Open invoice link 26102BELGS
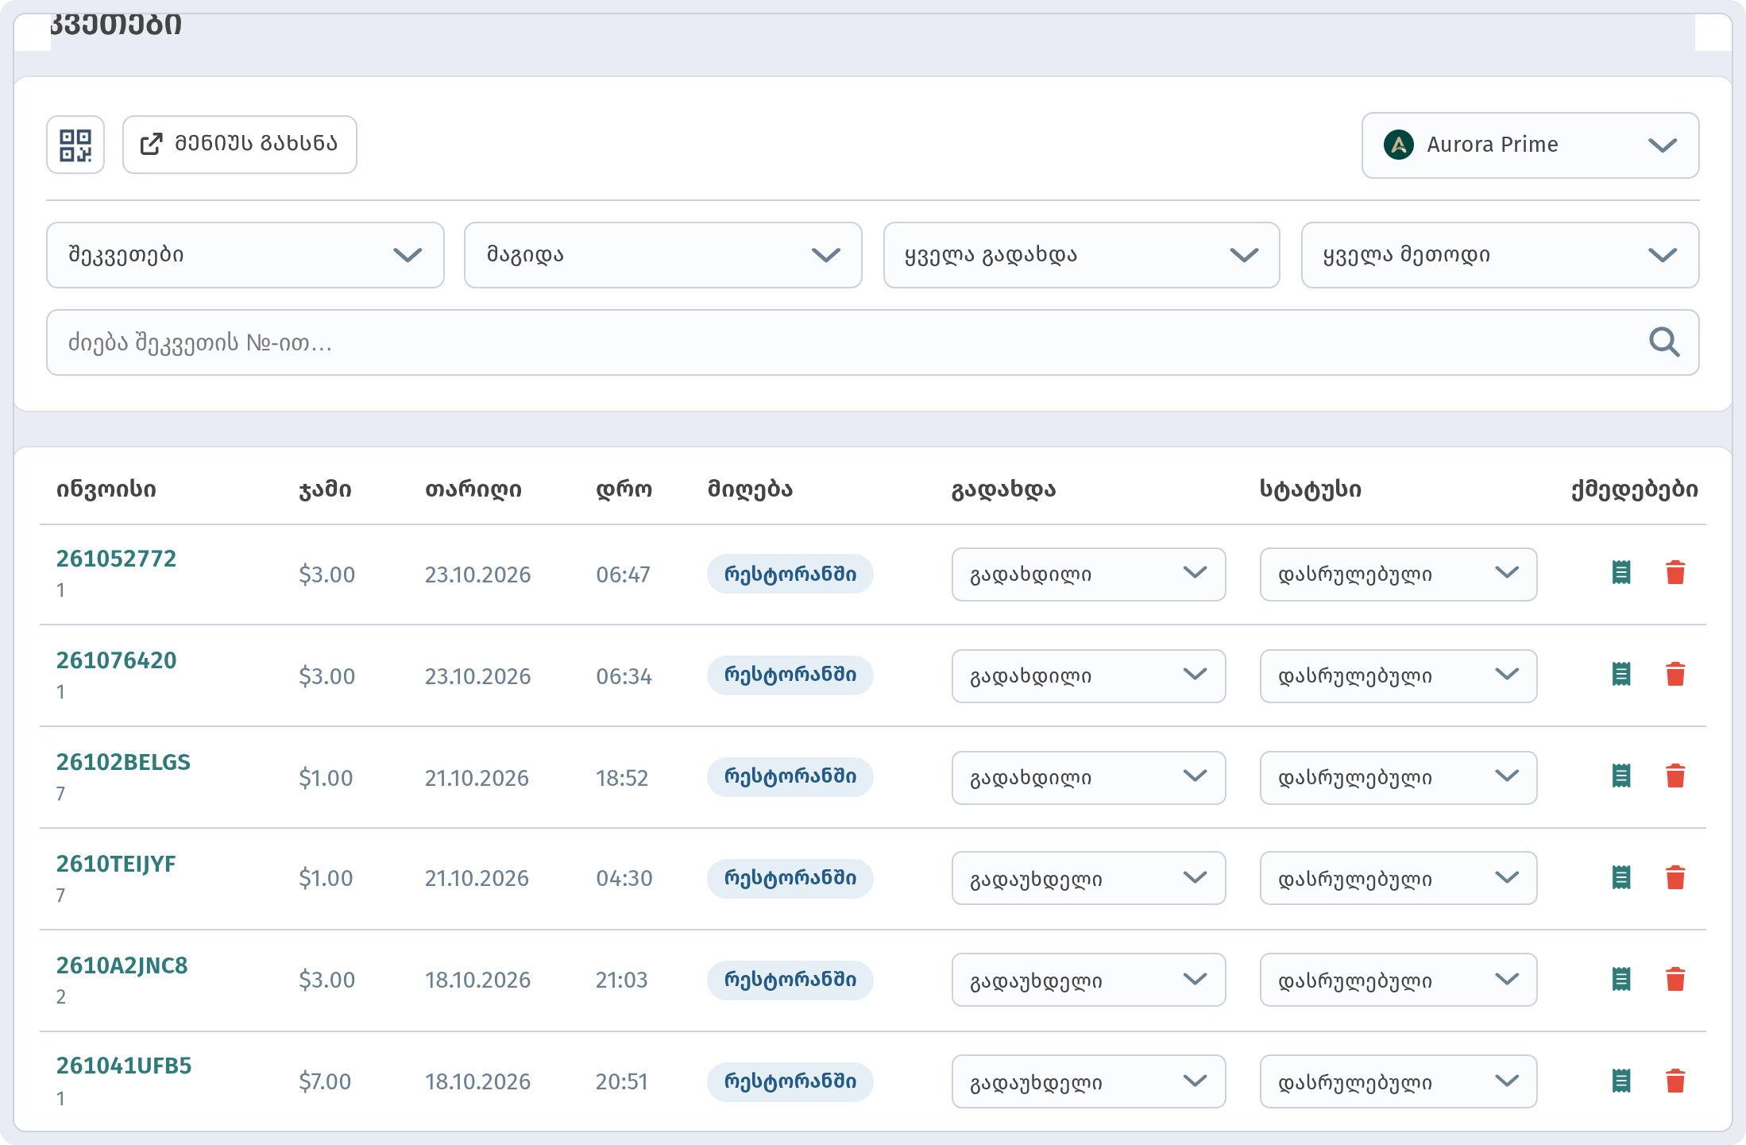1746x1145 pixels. [x=123, y=762]
